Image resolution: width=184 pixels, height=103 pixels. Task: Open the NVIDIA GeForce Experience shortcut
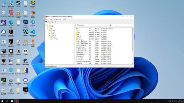coord(4,82)
